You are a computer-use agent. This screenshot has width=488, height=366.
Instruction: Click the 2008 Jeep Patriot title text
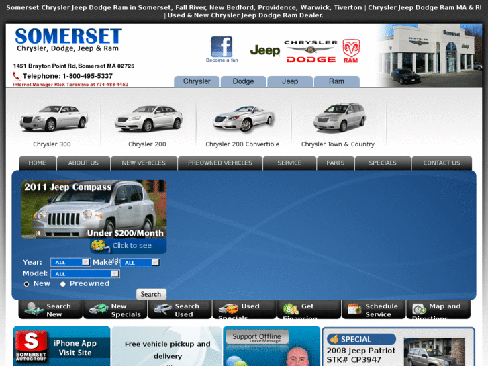(x=361, y=351)
